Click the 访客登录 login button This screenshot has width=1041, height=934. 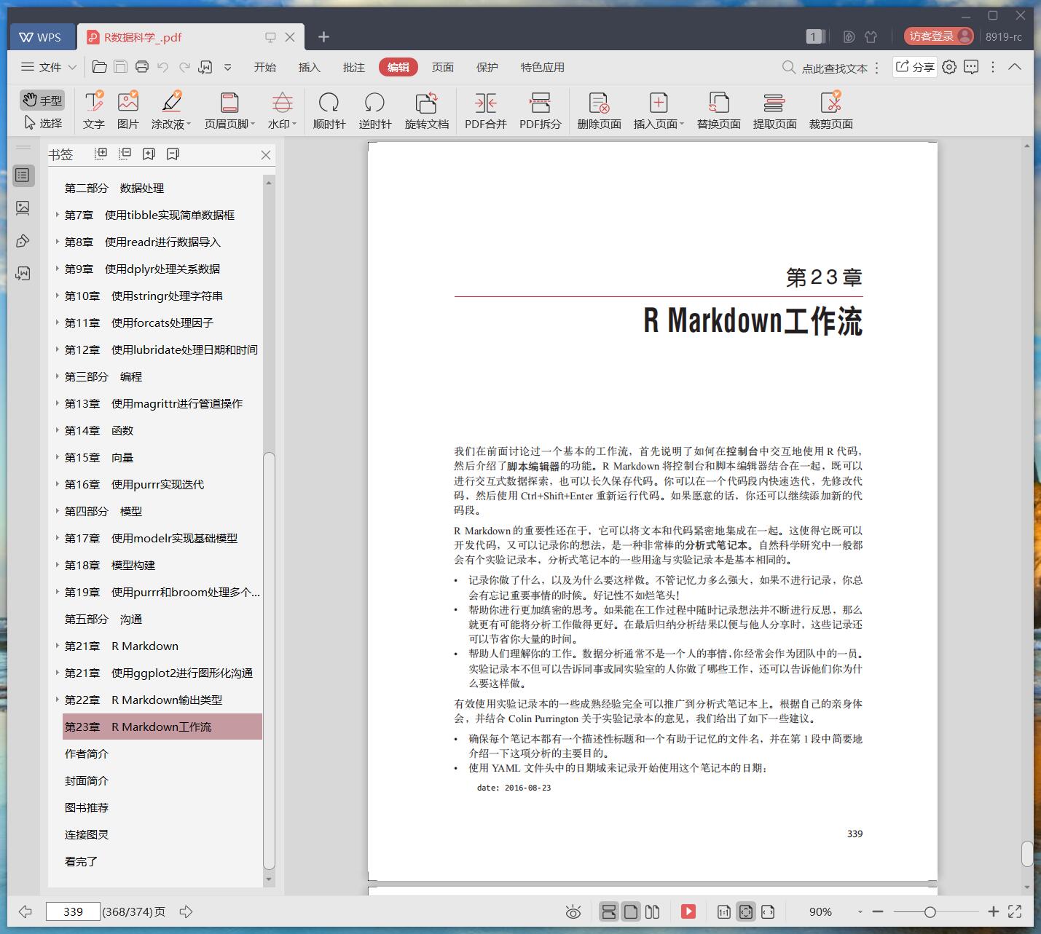[939, 36]
